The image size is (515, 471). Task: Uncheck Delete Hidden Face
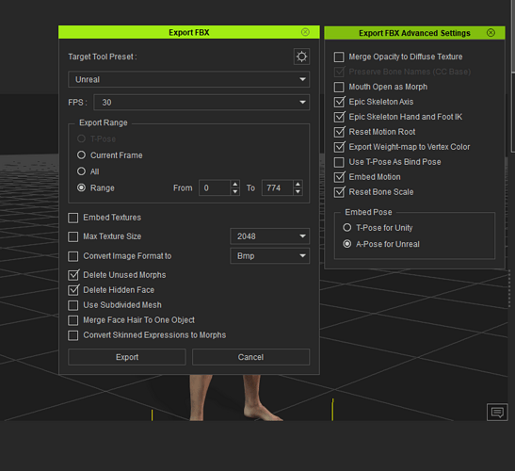[x=73, y=290]
